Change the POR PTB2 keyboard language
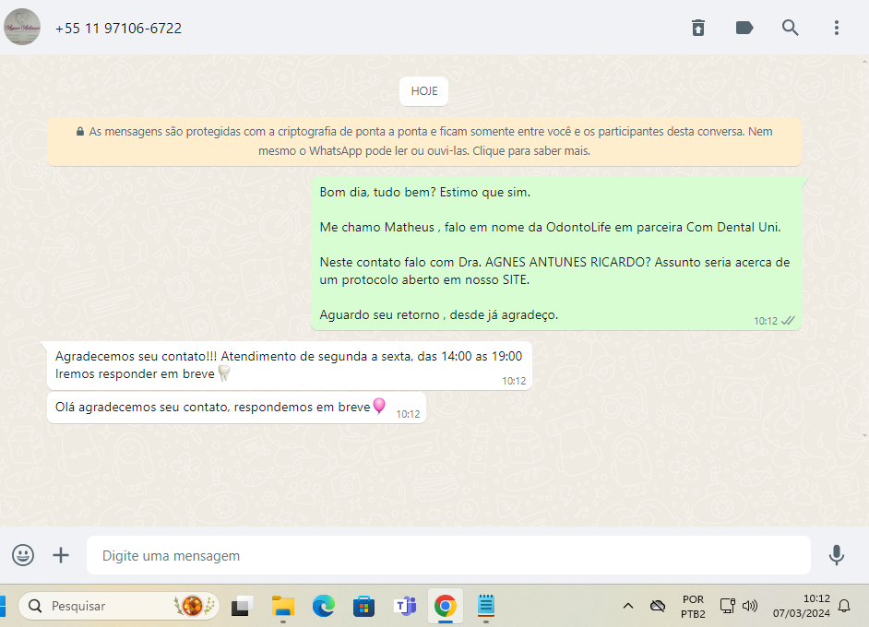869x627 pixels. click(693, 607)
